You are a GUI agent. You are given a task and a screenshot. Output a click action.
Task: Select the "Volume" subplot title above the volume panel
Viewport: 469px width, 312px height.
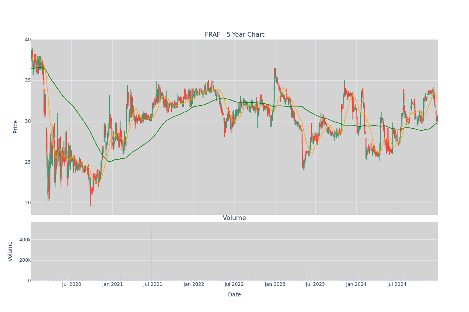(234, 218)
